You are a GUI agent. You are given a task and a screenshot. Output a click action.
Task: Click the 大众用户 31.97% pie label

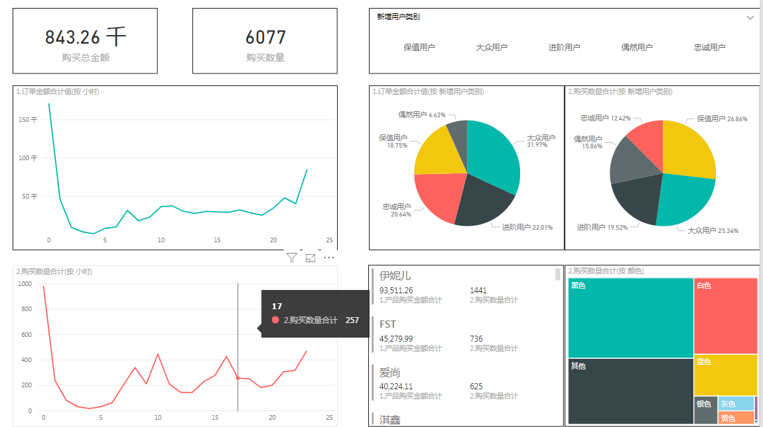pyautogui.click(x=541, y=141)
